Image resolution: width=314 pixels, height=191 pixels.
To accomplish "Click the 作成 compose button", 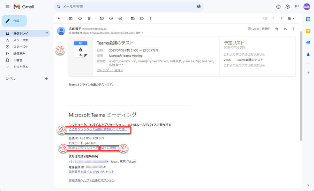I will point(14,21).
